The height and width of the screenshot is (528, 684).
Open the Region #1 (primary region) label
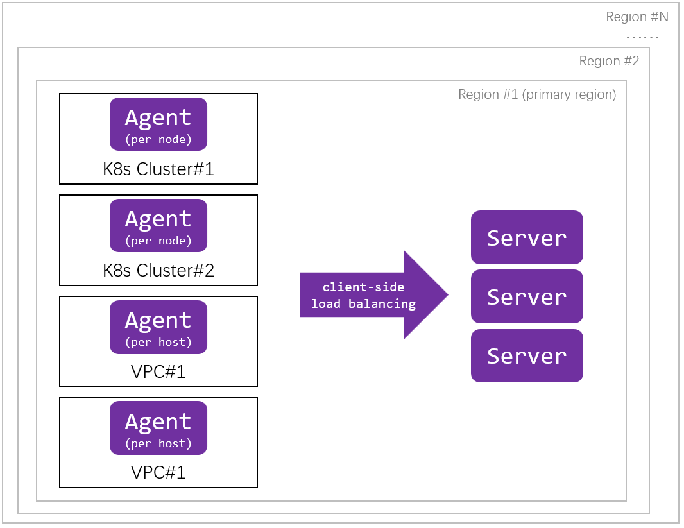(536, 94)
